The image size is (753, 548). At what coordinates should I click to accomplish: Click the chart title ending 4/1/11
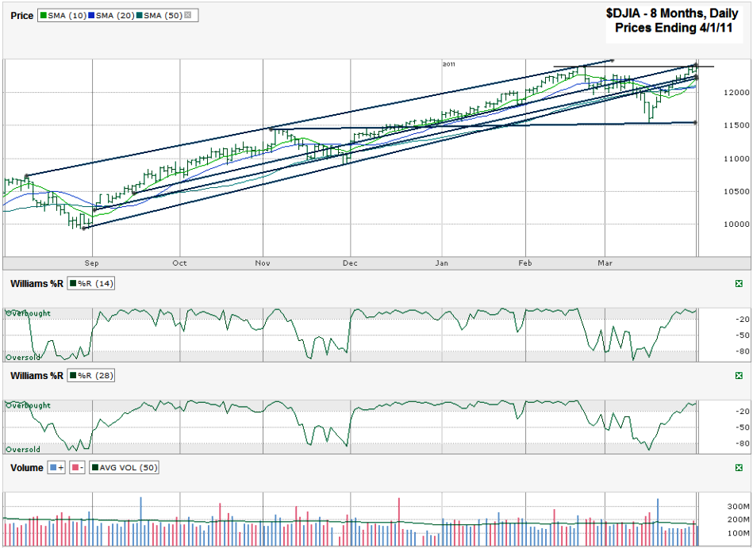coord(674,21)
